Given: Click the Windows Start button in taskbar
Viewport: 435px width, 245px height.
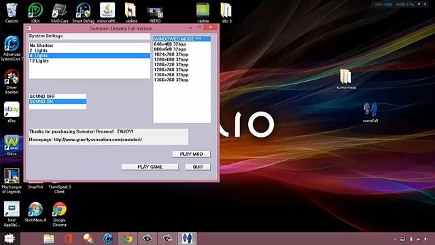Looking at the screenshot, I should [10, 238].
